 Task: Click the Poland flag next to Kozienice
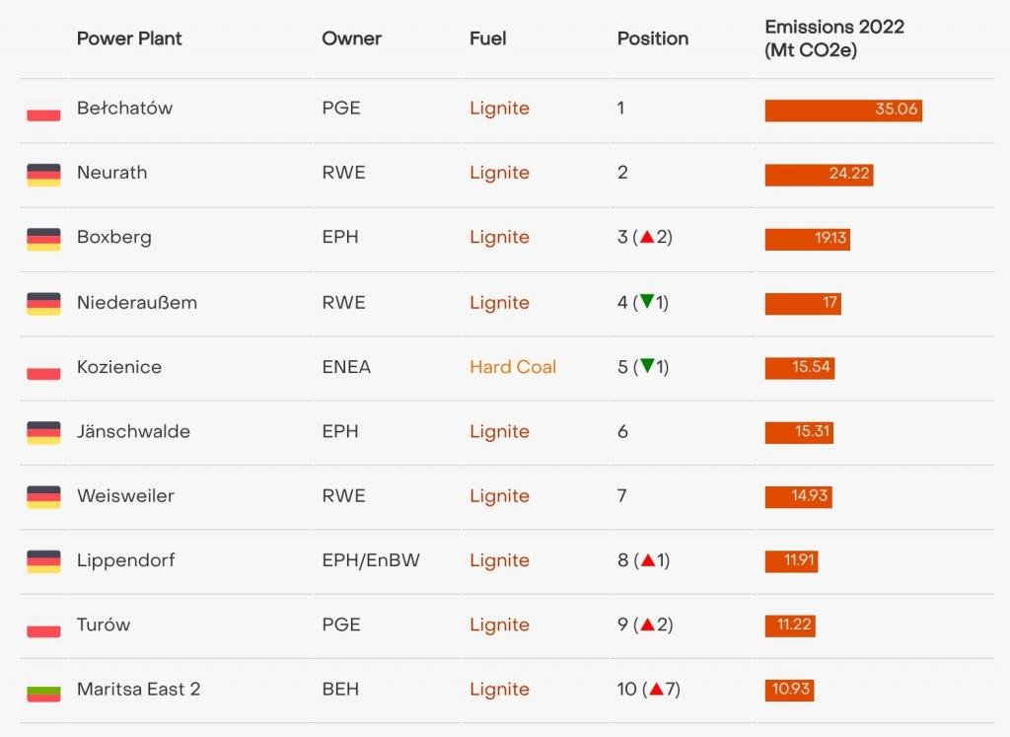pos(43,368)
